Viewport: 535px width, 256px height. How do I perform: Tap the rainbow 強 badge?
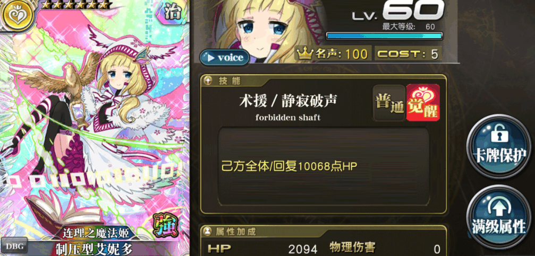(x=166, y=225)
